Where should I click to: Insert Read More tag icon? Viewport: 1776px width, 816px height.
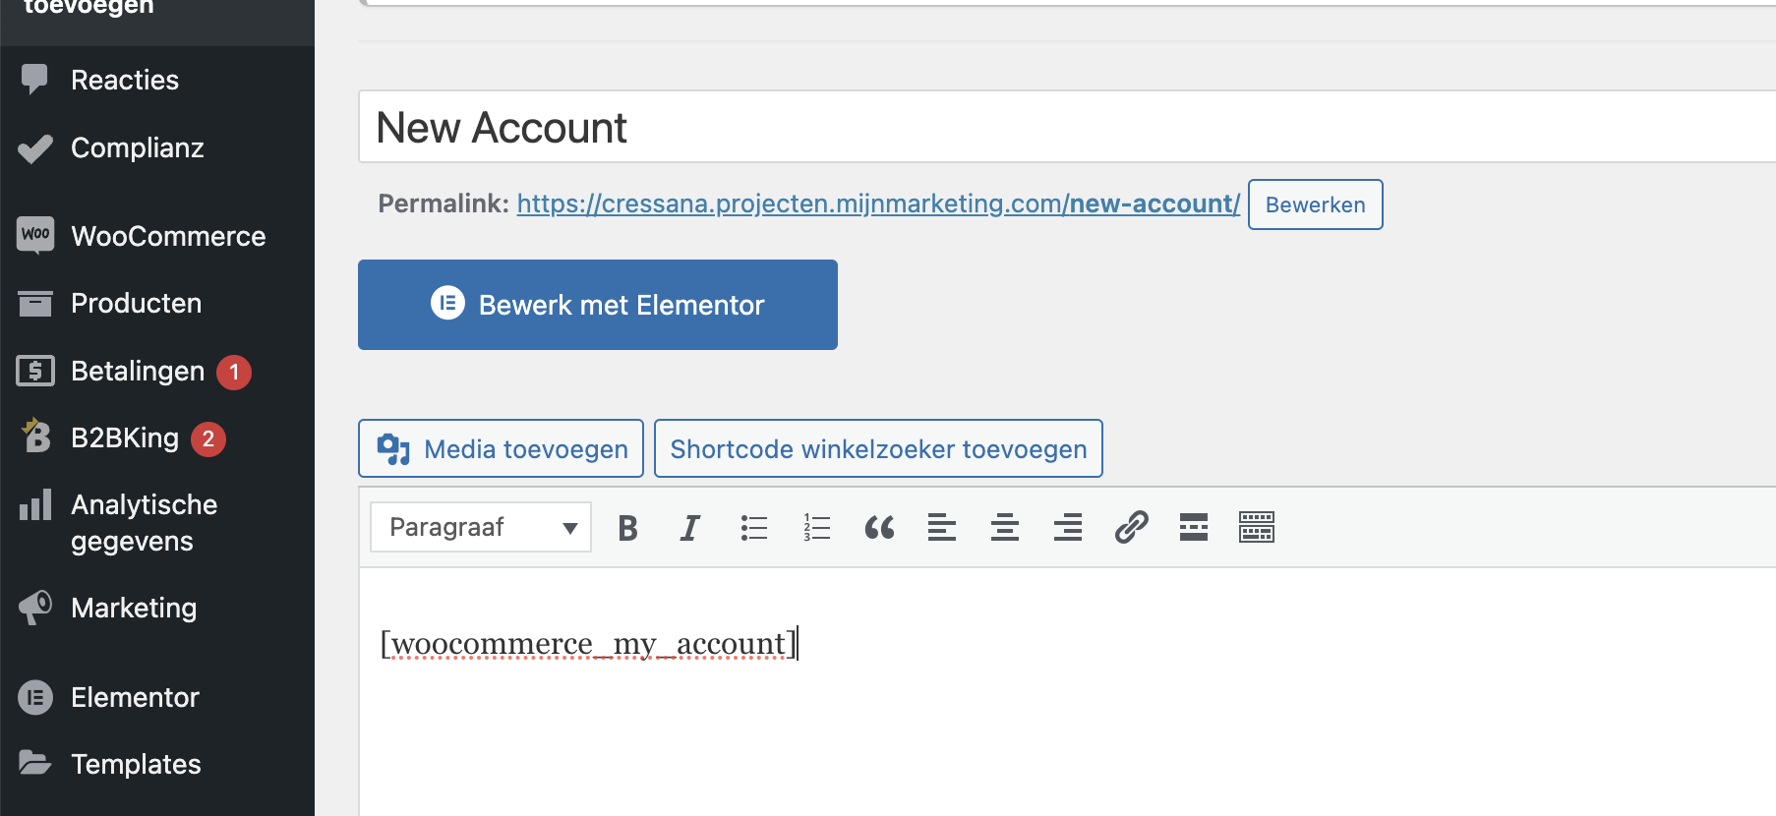pos(1194,528)
